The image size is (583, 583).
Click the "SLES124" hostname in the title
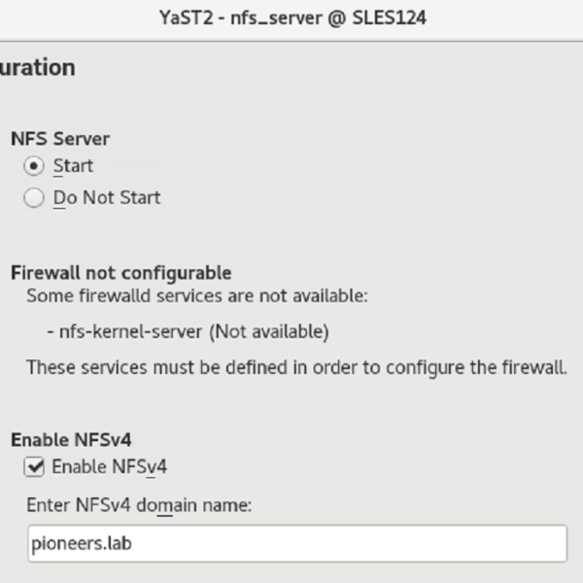(390, 17)
